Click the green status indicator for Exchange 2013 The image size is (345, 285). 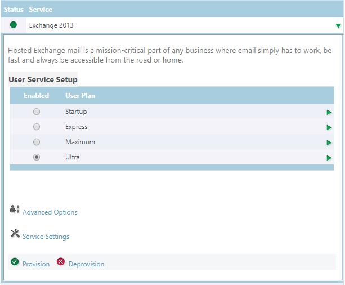pyautogui.click(x=14, y=25)
